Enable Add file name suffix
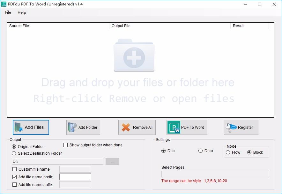Image resolution: width=282 pixels, height=194 pixels. [14, 185]
